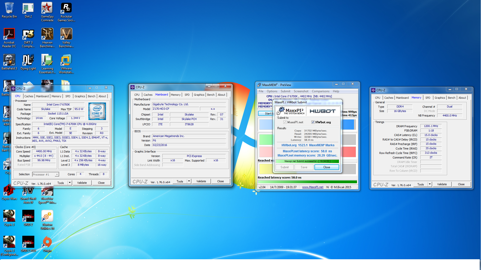Viewport: 481px width, 270px height.
Task: Open Bench tab in left CPU-Z window
Action: [91, 96]
